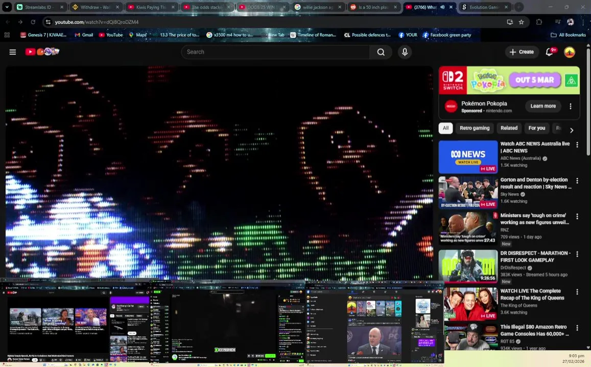Open options for DR DISRESPECT Marathon video

pos(577,254)
